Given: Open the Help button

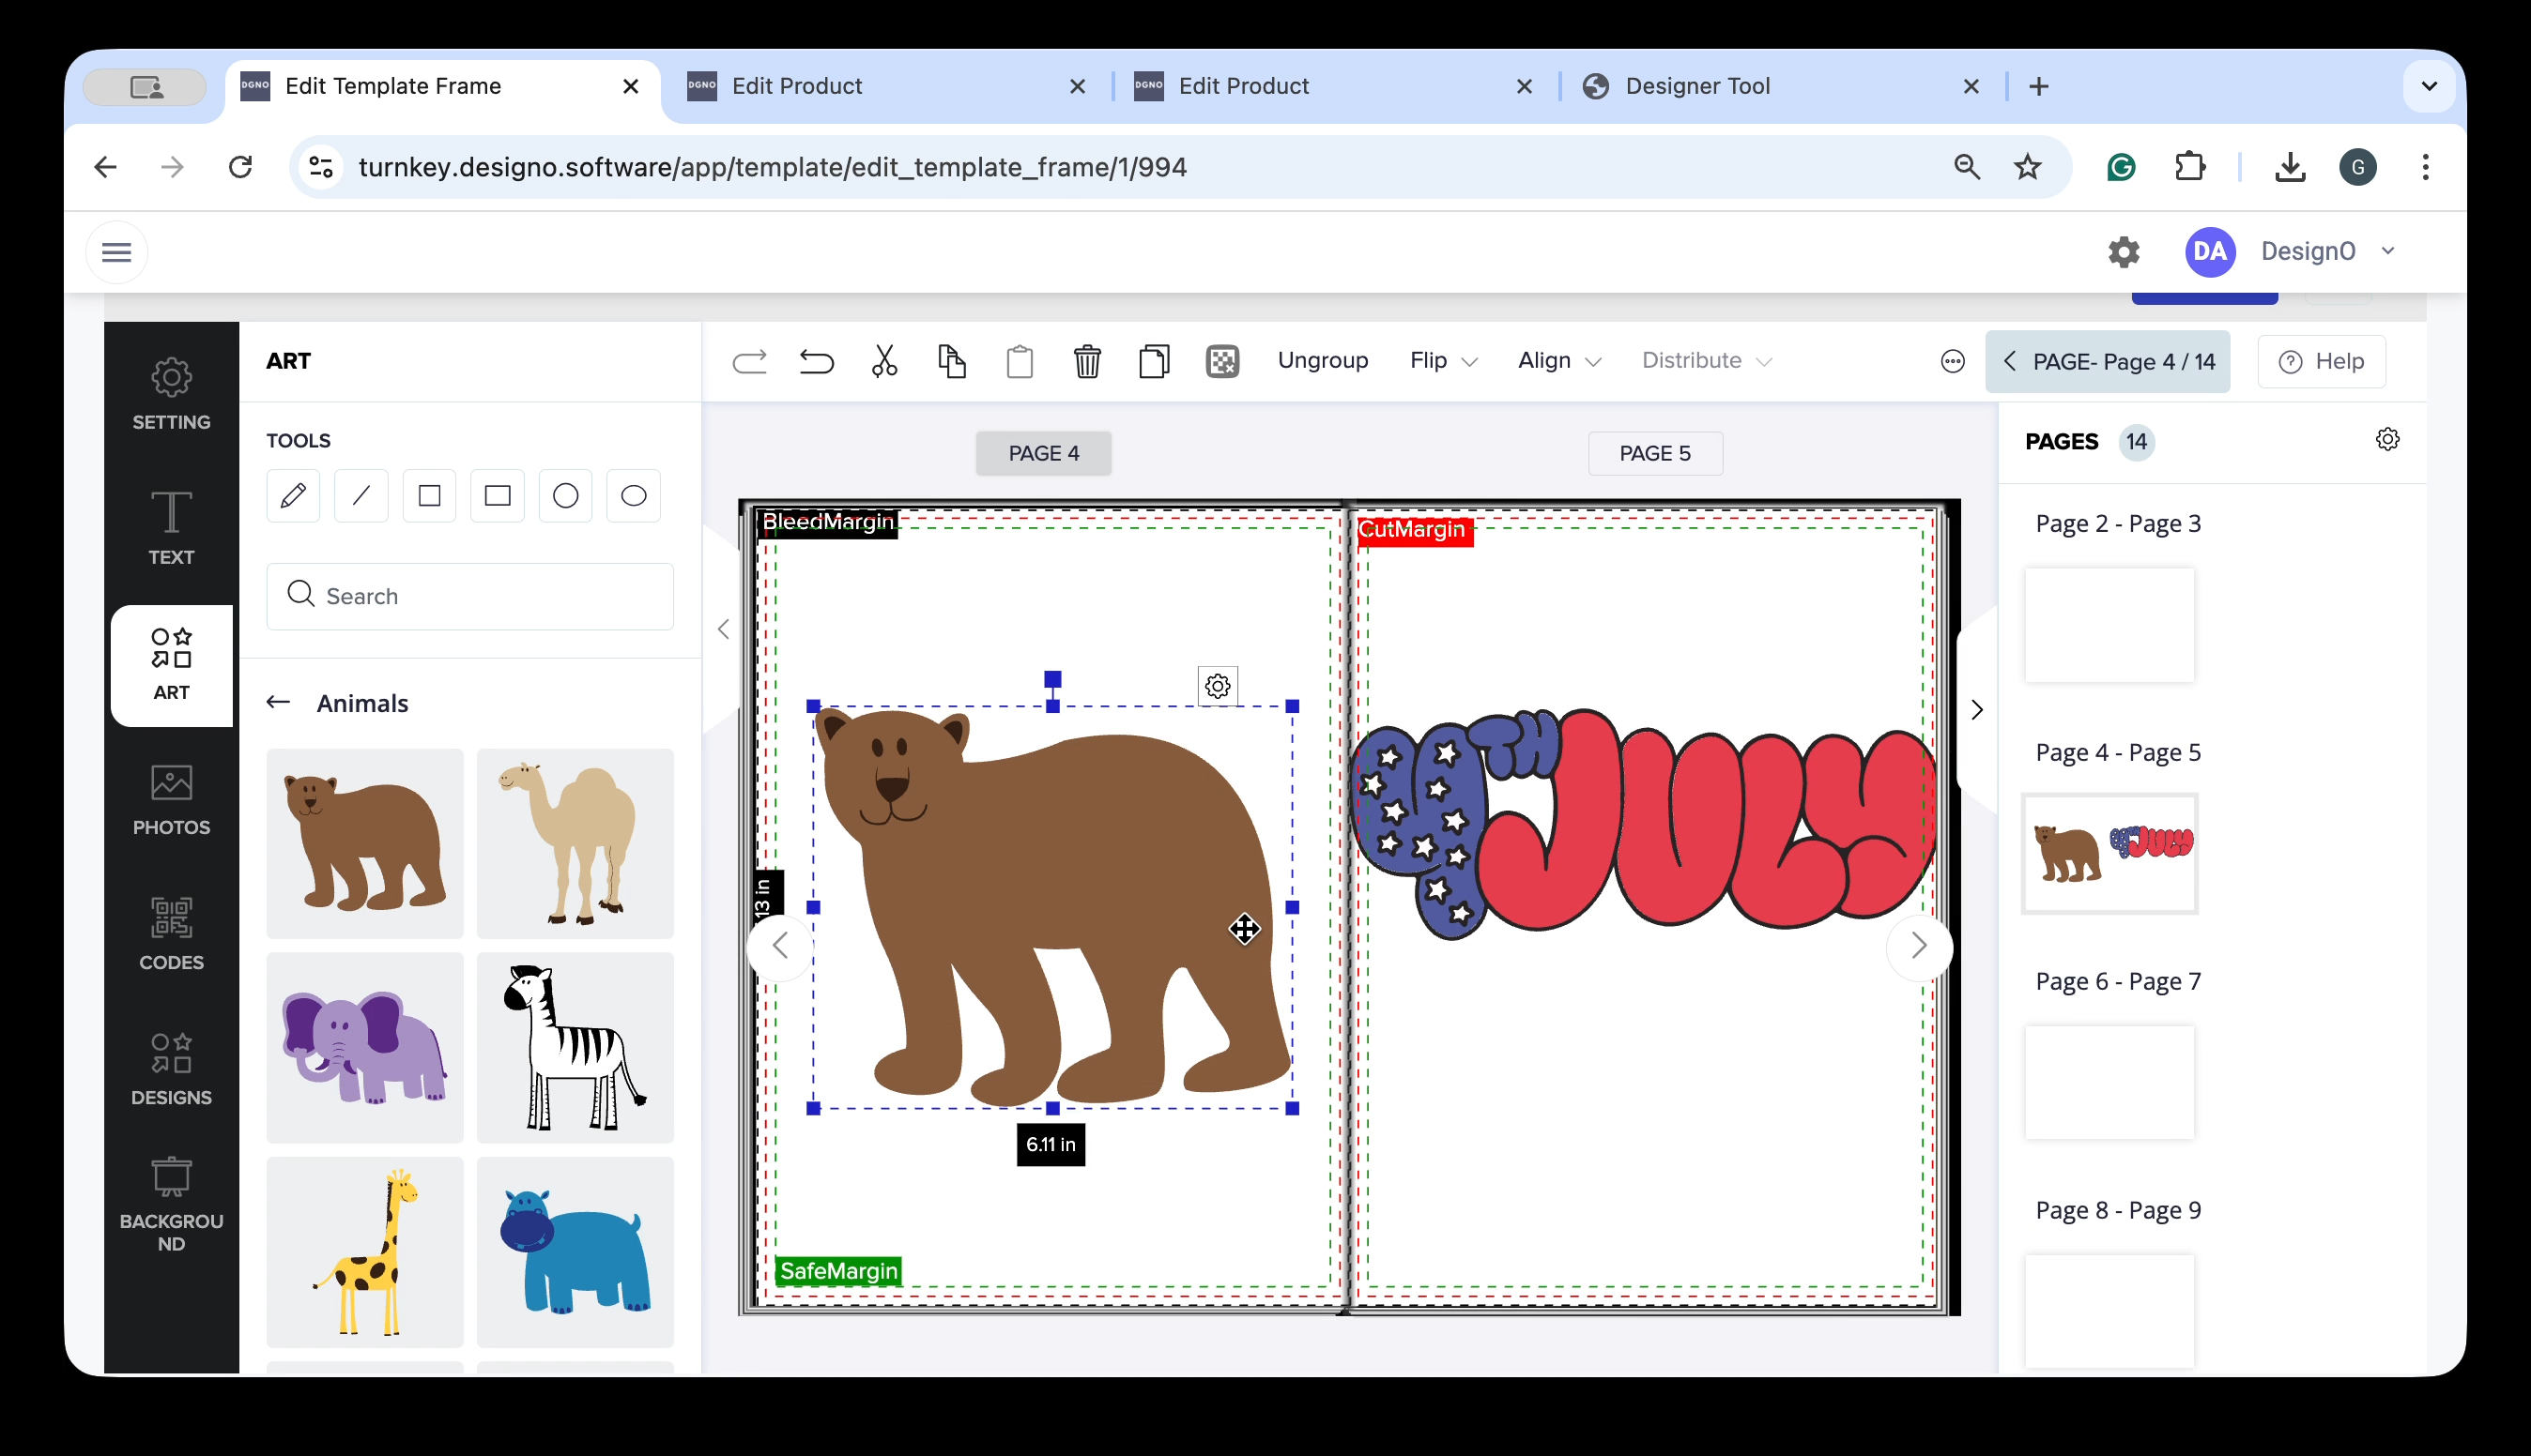Looking at the screenshot, I should (2321, 361).
